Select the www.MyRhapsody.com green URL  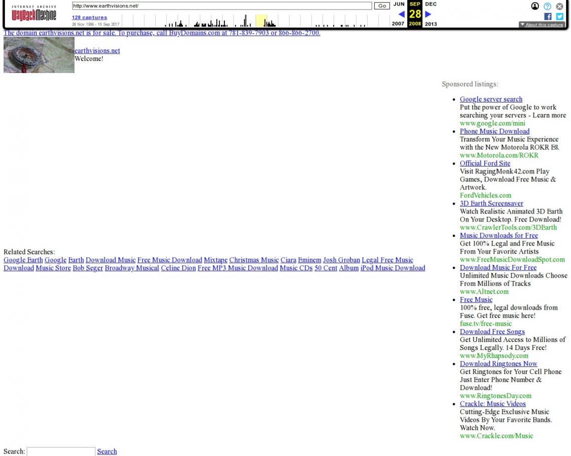click(494, 355)
